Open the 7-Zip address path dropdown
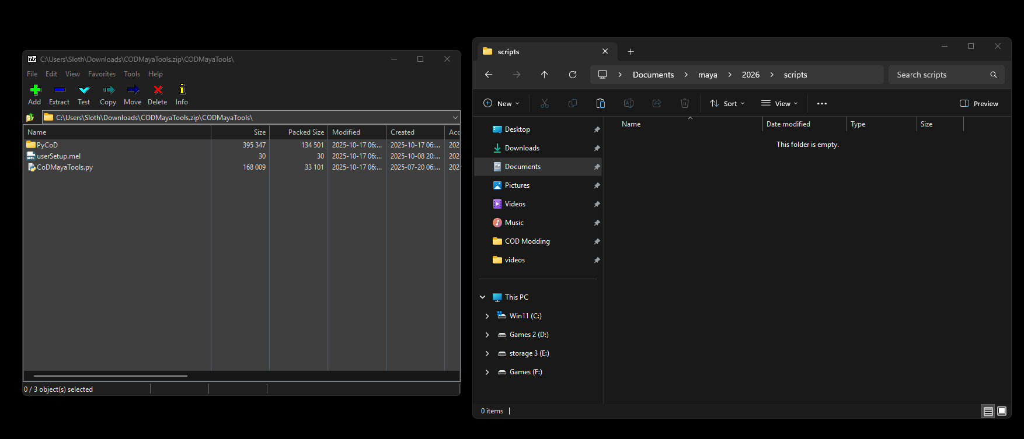1024x439 pixels. click(455, 118)
